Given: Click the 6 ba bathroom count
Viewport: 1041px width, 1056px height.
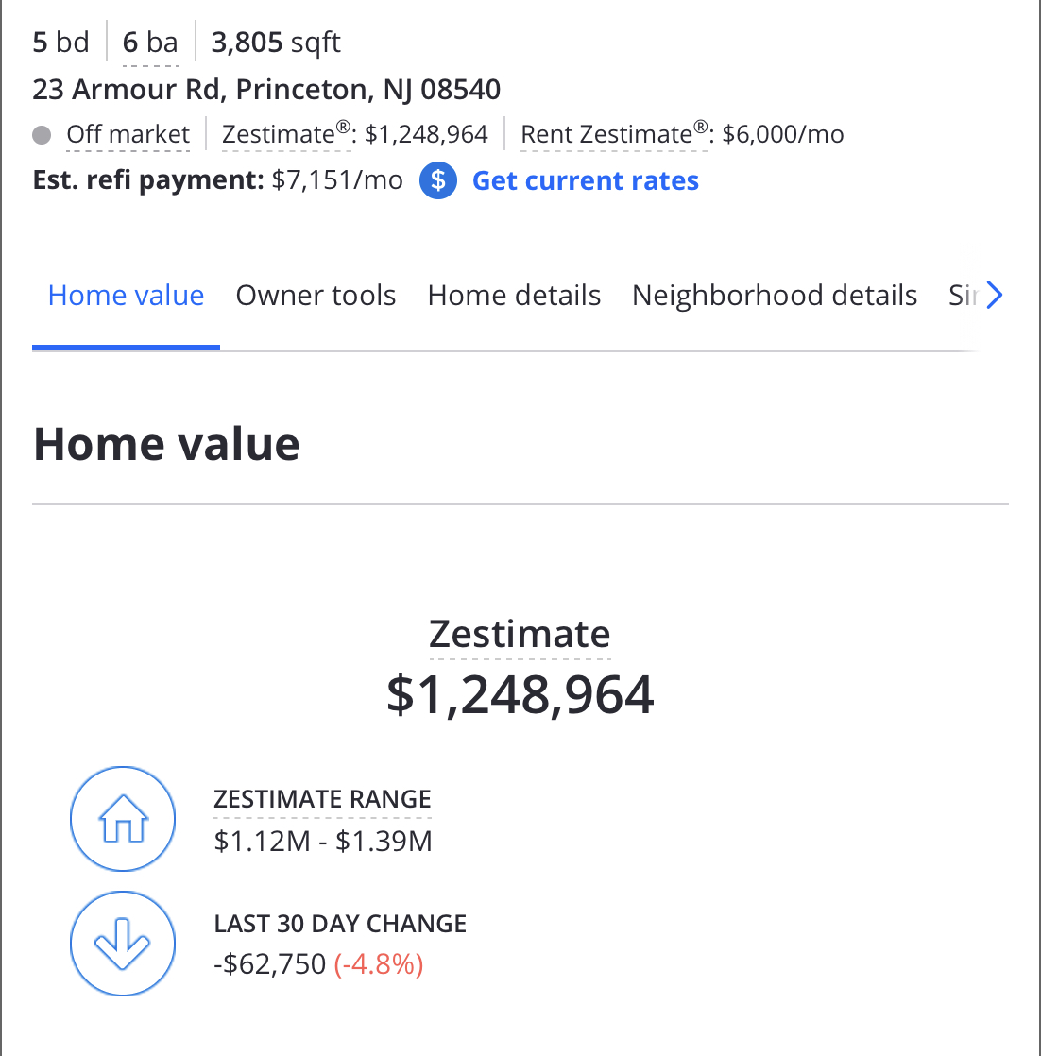Looking at the screenshot, I should pyautogui.click(x=150, y=43).
